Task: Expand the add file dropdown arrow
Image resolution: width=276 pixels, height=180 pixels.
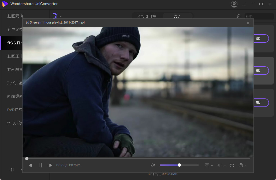Action: pos(61,16)
